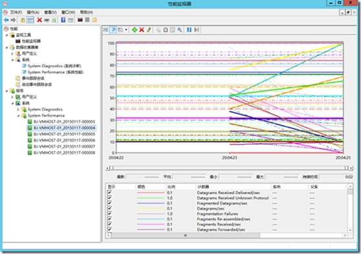
Task: Open the 操作(A) menu
Action: (x=33, y=12)
